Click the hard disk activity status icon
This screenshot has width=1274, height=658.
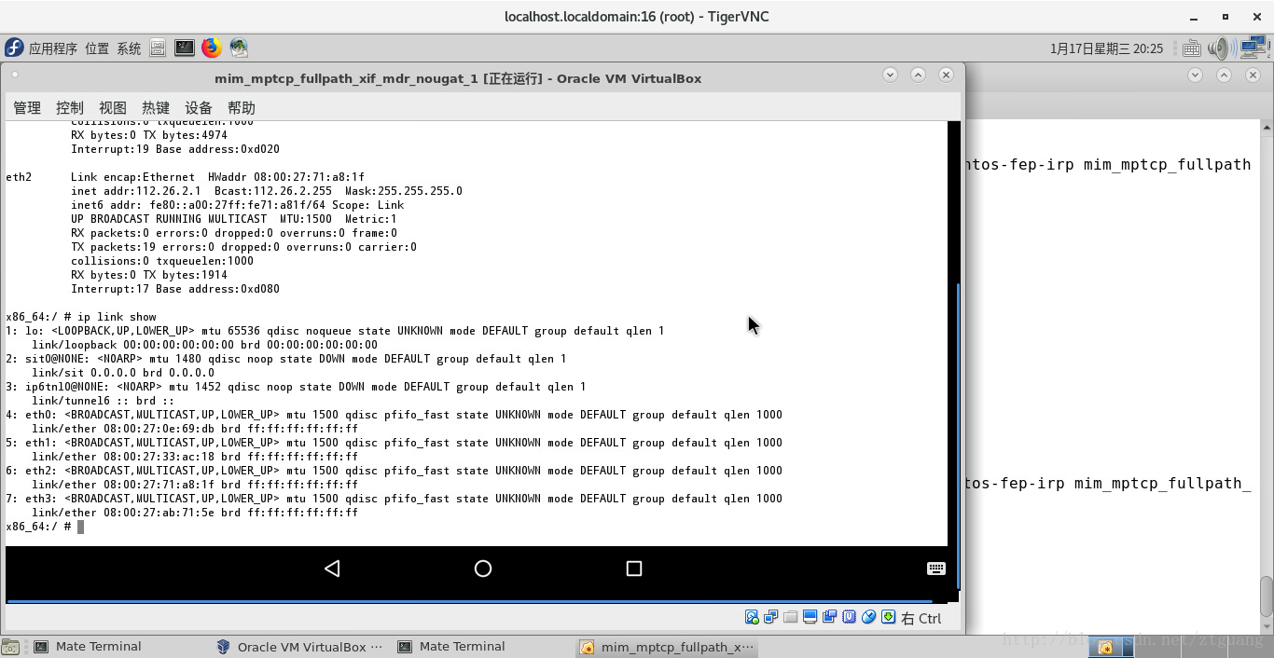pyautogui.click(x=752, y=617)
